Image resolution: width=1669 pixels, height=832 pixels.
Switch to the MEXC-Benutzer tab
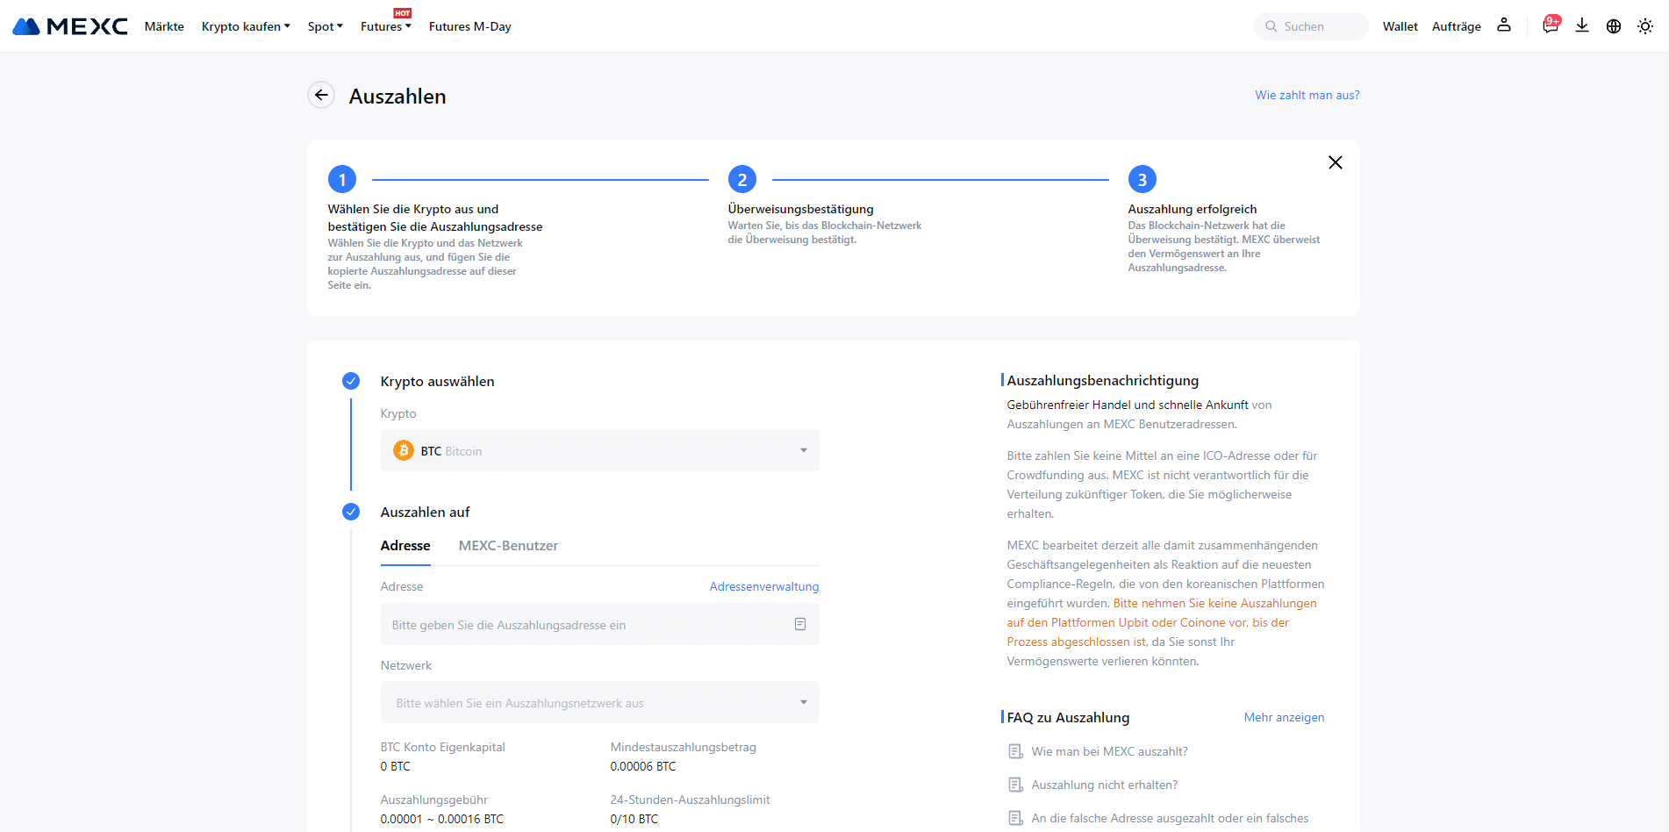(x=508, y=546)
